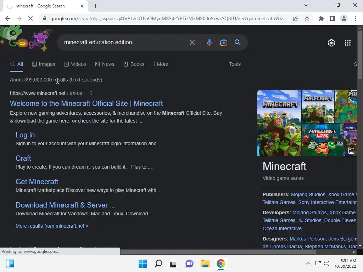
Task: Click the more images icon
Action: 351,151
